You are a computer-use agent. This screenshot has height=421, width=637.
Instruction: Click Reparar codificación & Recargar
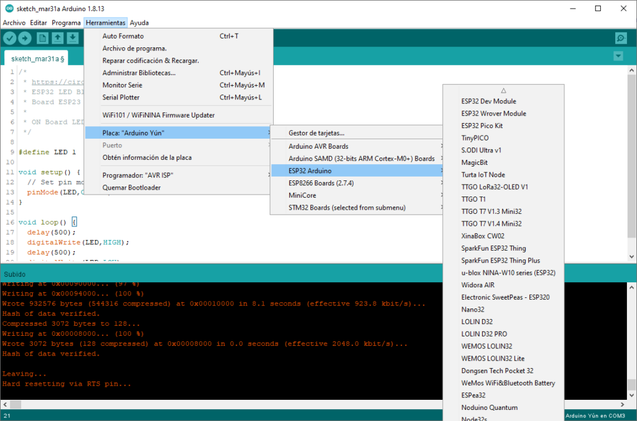point(179,60)
